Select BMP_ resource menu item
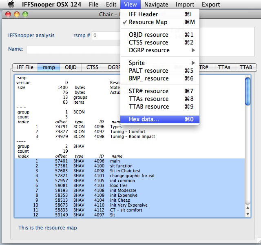 click(x=160, y=78)
